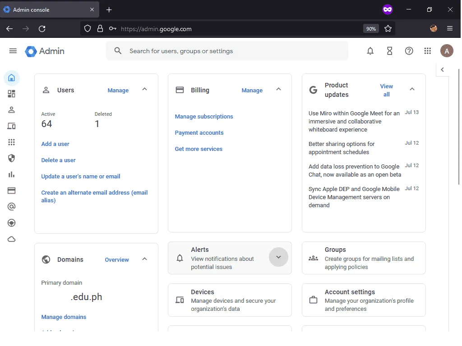The image size is (462, 346).
Task: Click Add a user
Action: click(55, 144)
